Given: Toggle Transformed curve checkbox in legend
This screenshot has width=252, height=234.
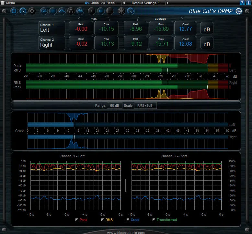Looking at the screenshot, I should pyautogui.click(x=154, y=220).
